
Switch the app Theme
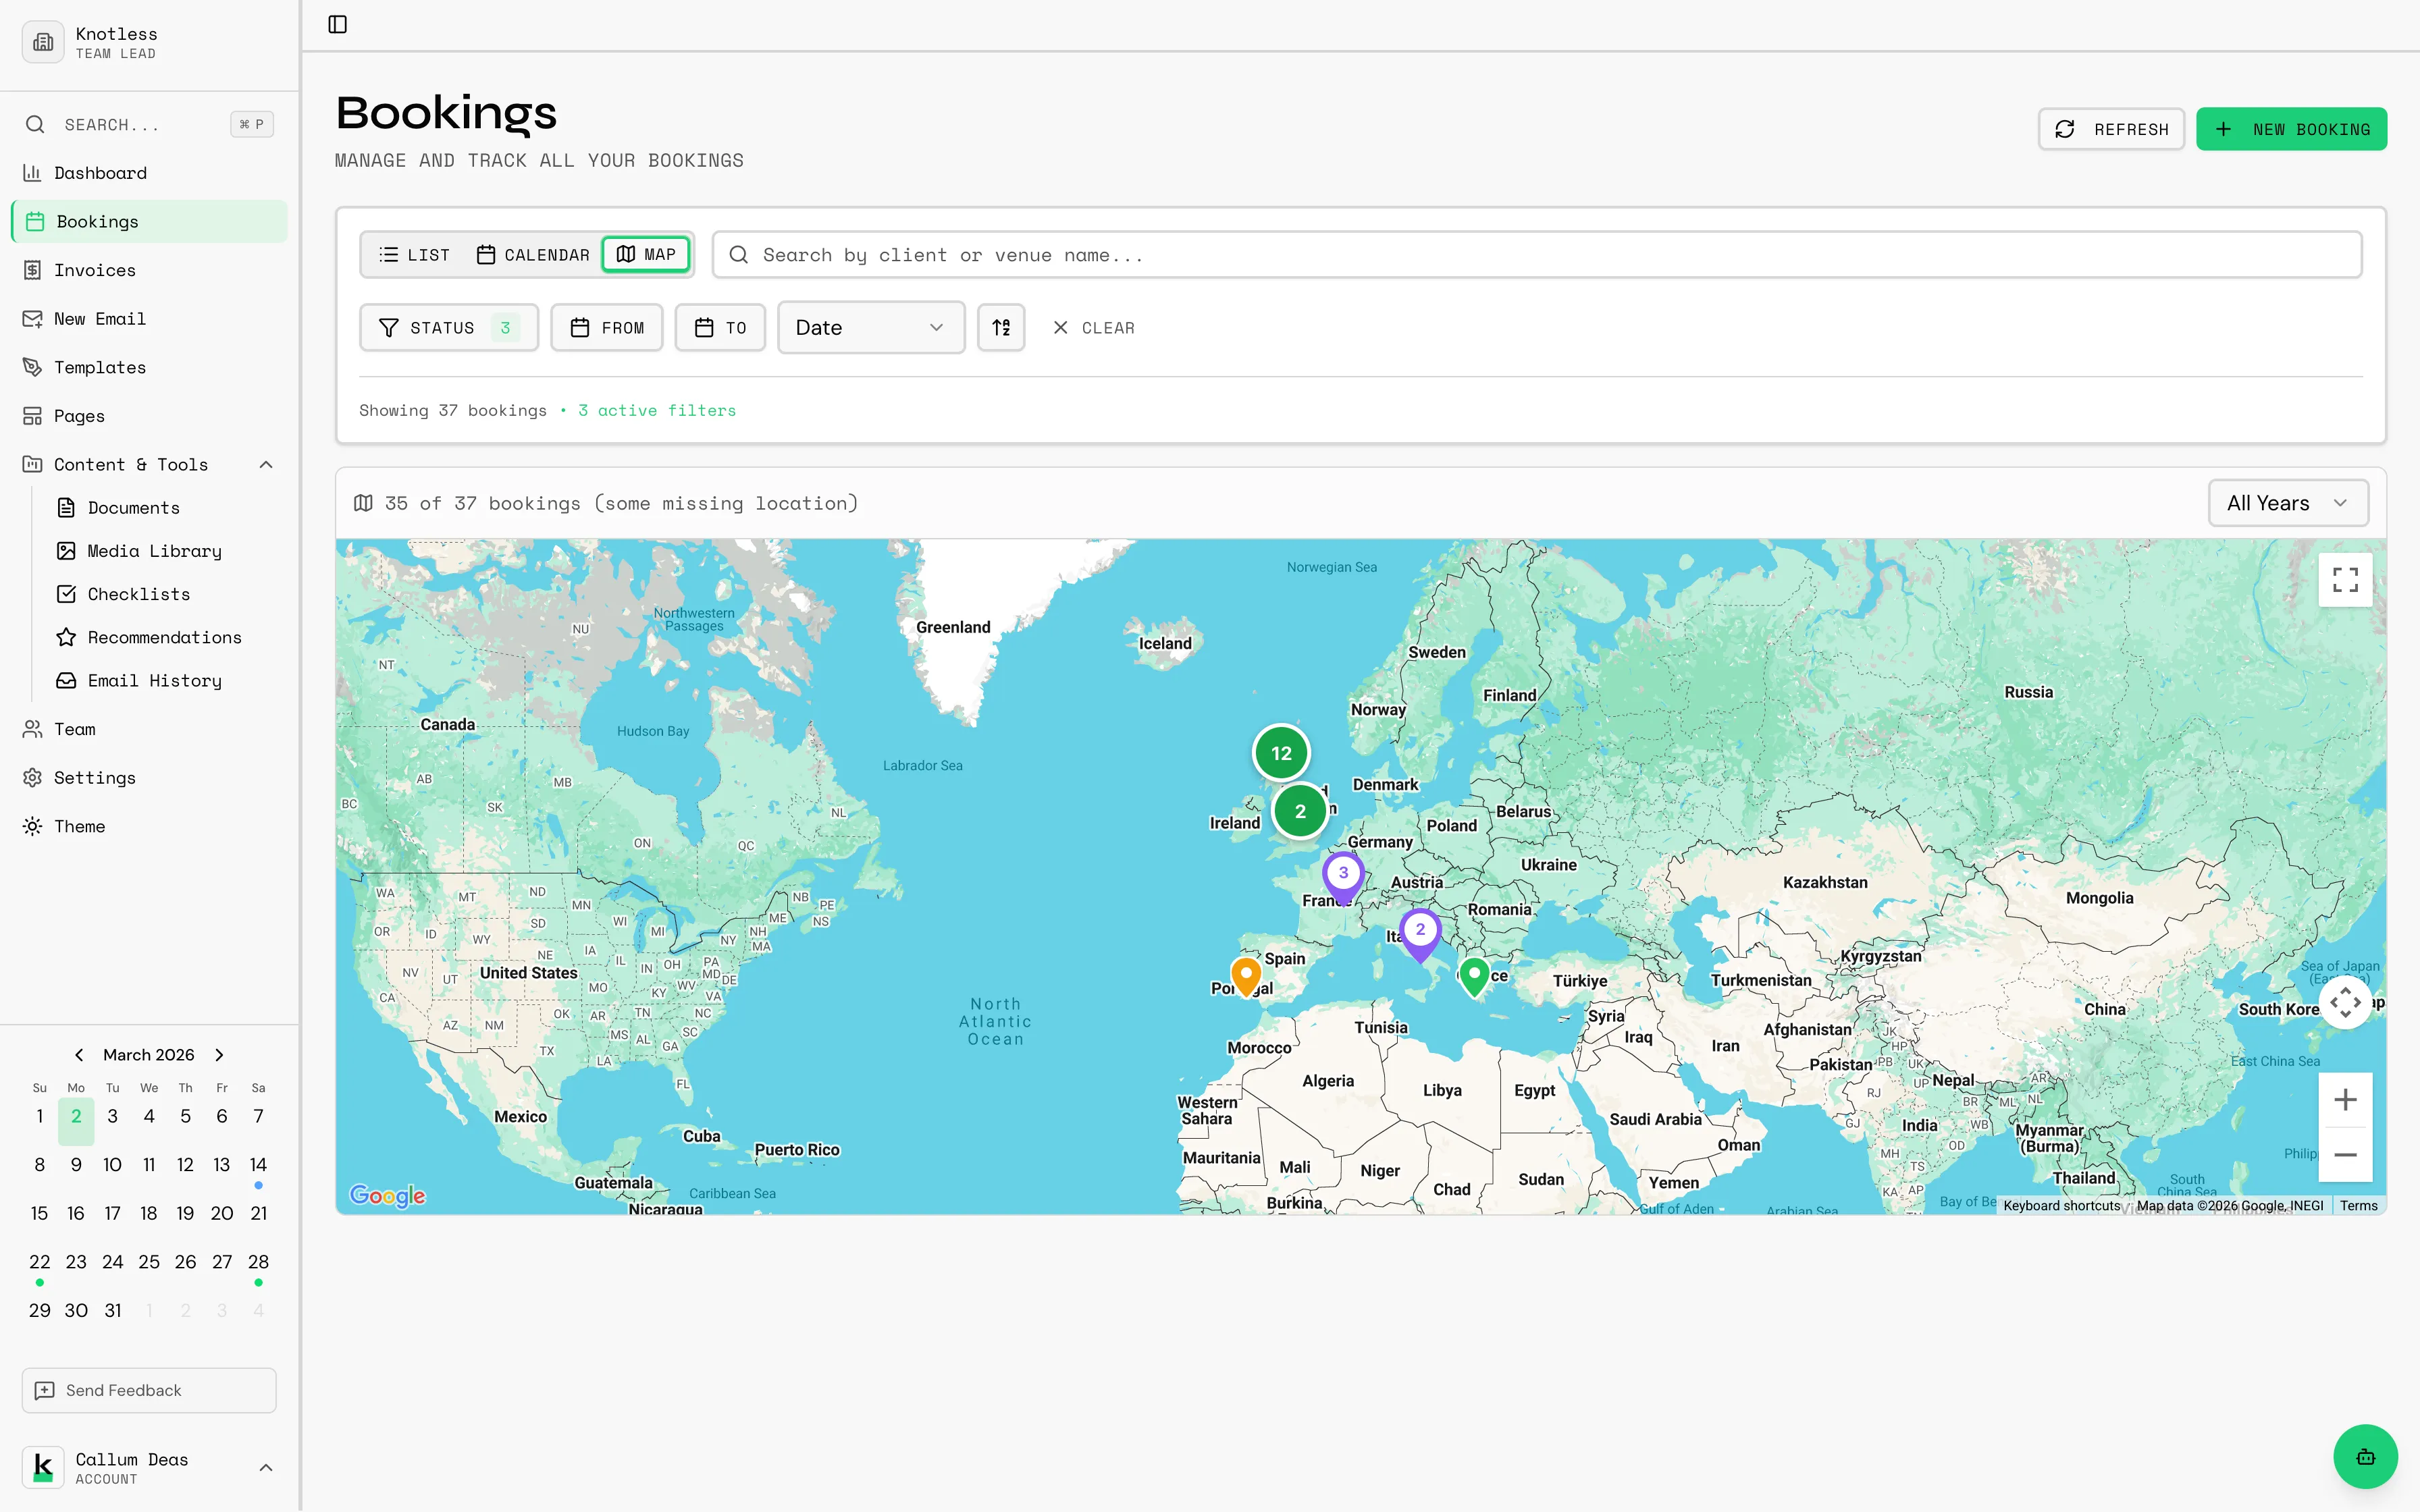79,826
